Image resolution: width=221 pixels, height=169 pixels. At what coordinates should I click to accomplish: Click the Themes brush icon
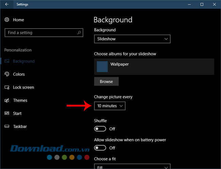pyautogui.click(x=7, y=100)
